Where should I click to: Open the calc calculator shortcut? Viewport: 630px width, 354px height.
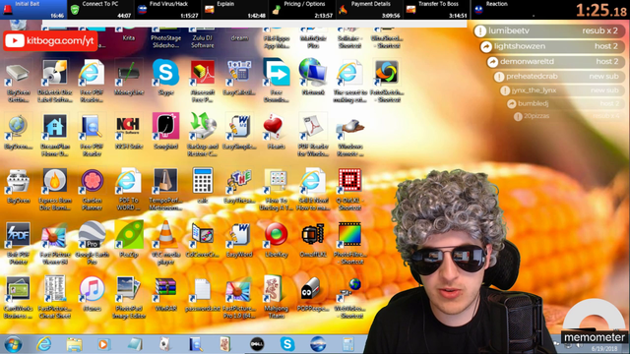pyautogui.click(x=203, y=186)
